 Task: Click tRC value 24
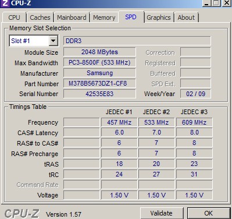(119, 174)
